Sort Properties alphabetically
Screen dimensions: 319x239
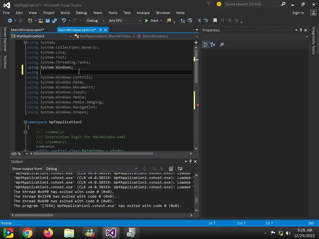click(x=213, y=44)
